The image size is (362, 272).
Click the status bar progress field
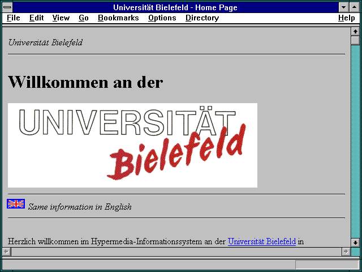(327, 265)
